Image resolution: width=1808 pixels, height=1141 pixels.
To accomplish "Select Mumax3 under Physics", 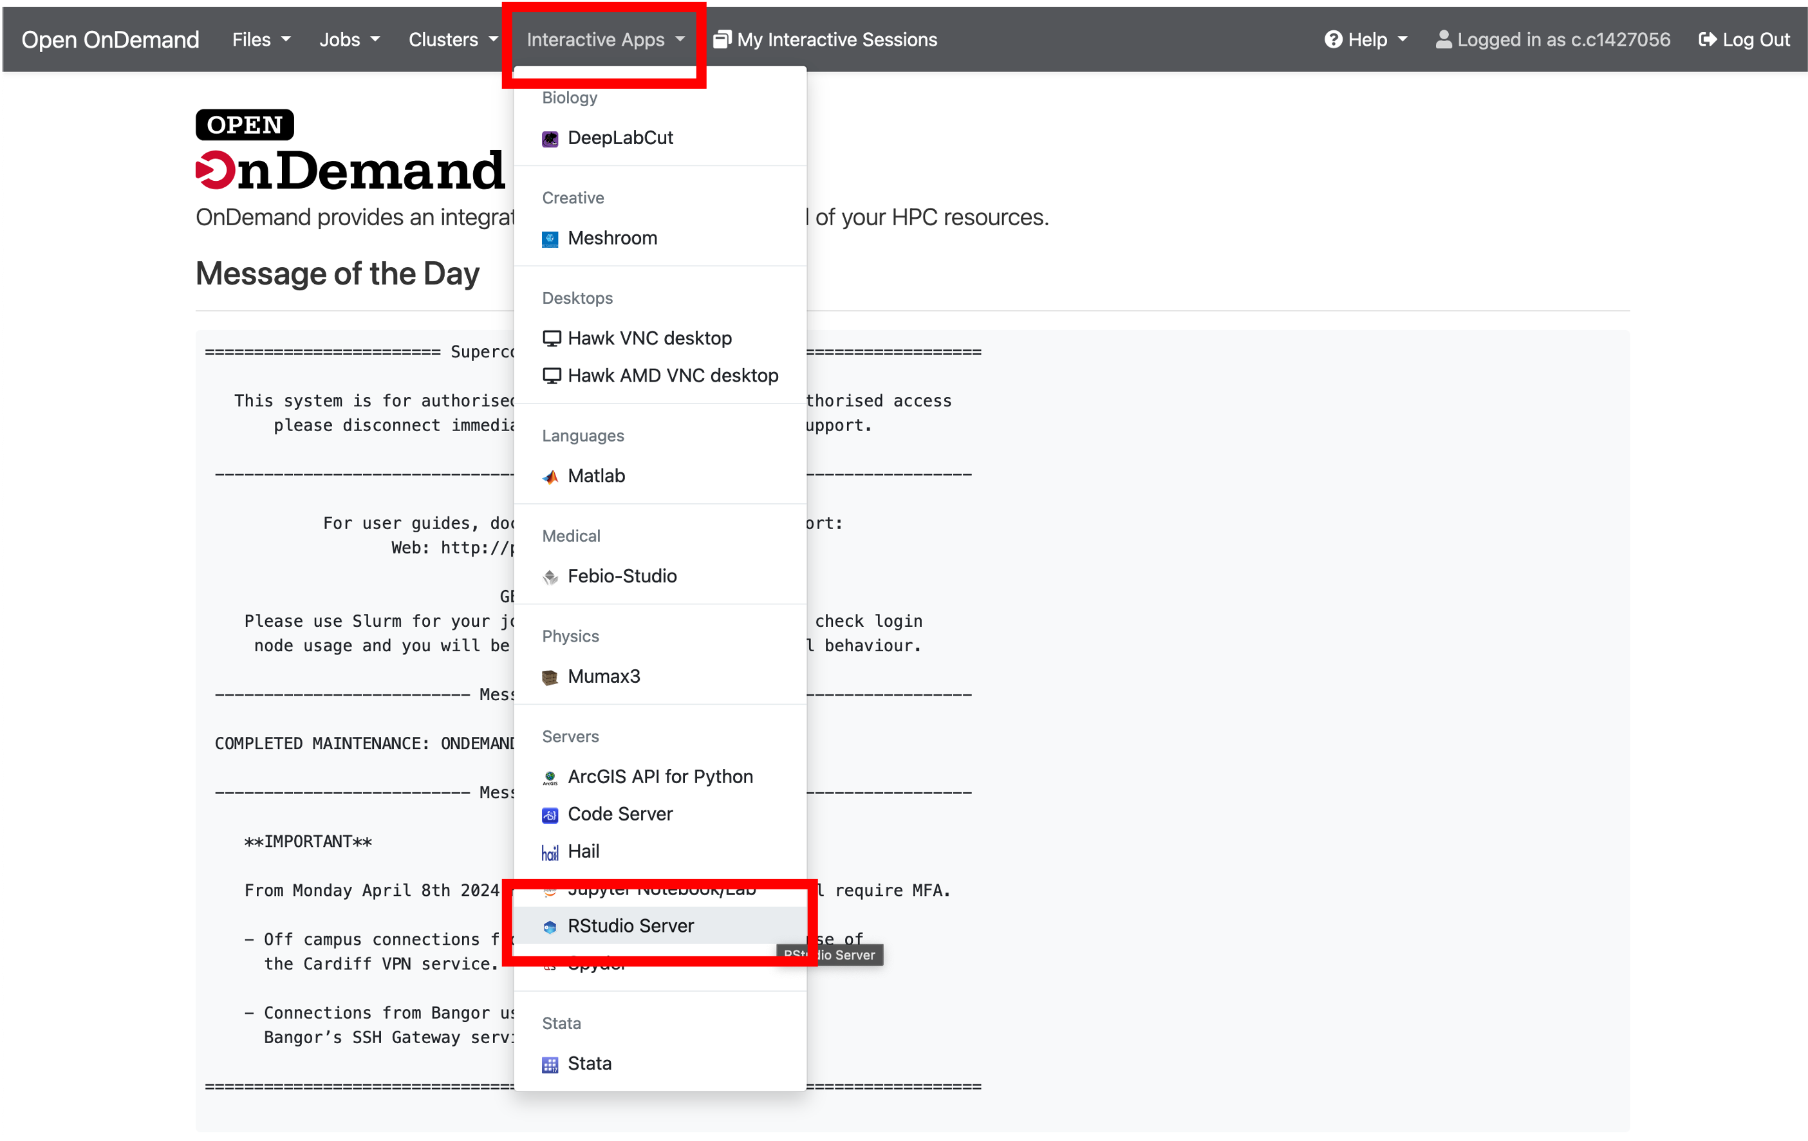I will (x=660, y=676).
